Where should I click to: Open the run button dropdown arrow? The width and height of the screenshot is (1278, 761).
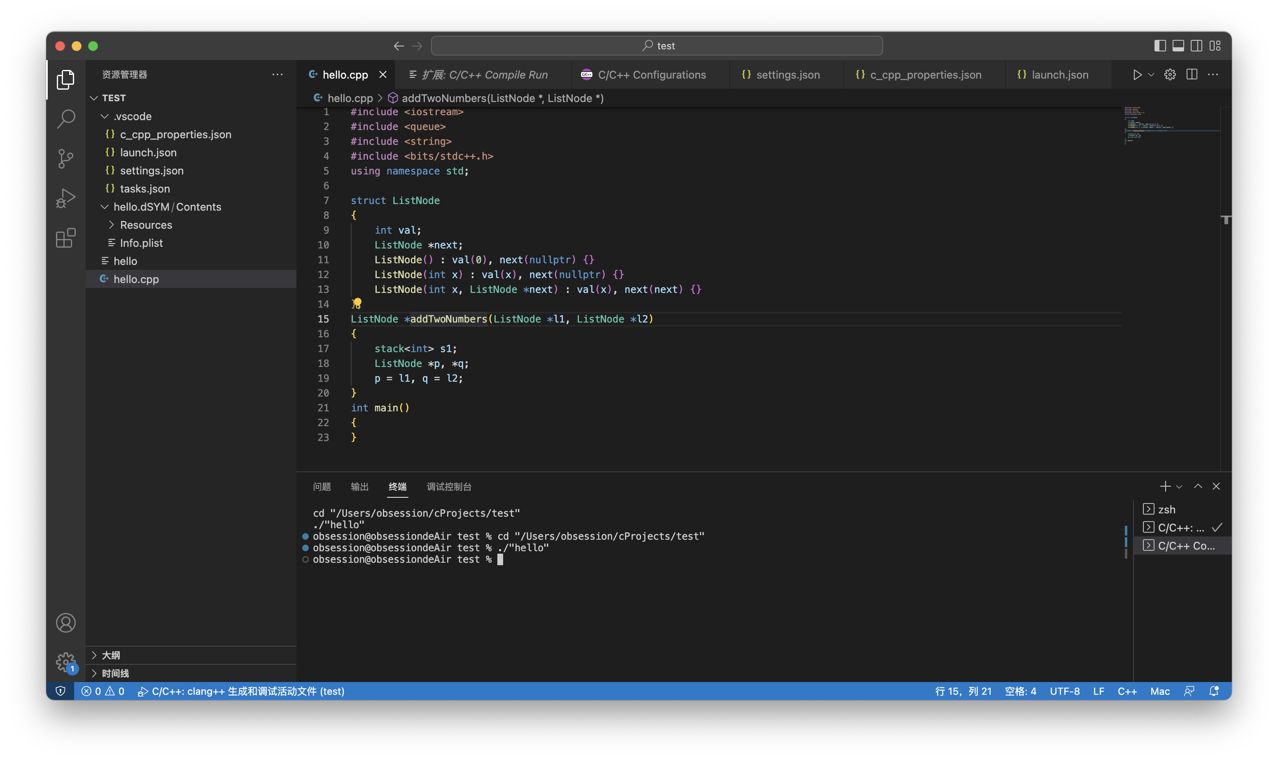click(x=1151, y=75)
